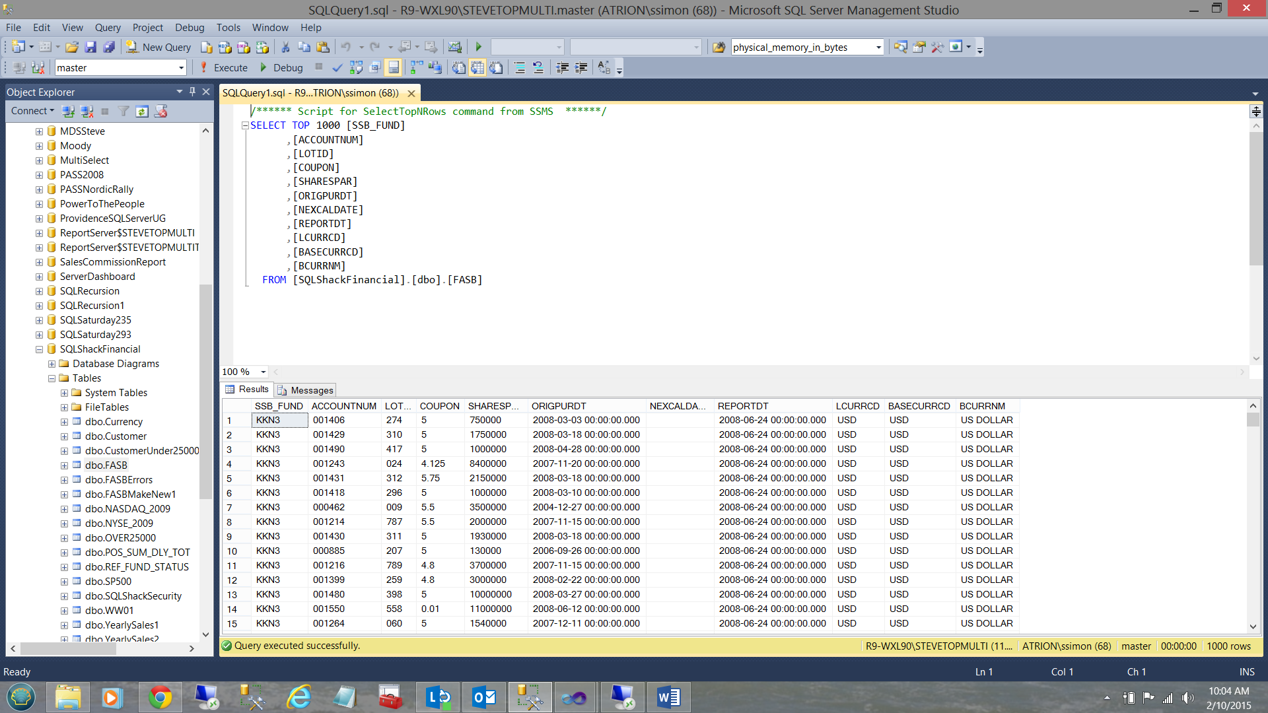Click the Object Explorer refresh icon
The height and width of the screenshot is (713, 1268).
pyautogui.click(x=142, y=111)
